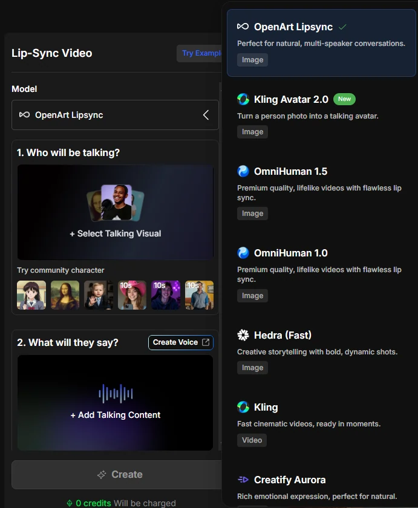The width and height of the screenshot is (418, 508).
Task: Click the 0 credits text
Action: pos(93,503)
